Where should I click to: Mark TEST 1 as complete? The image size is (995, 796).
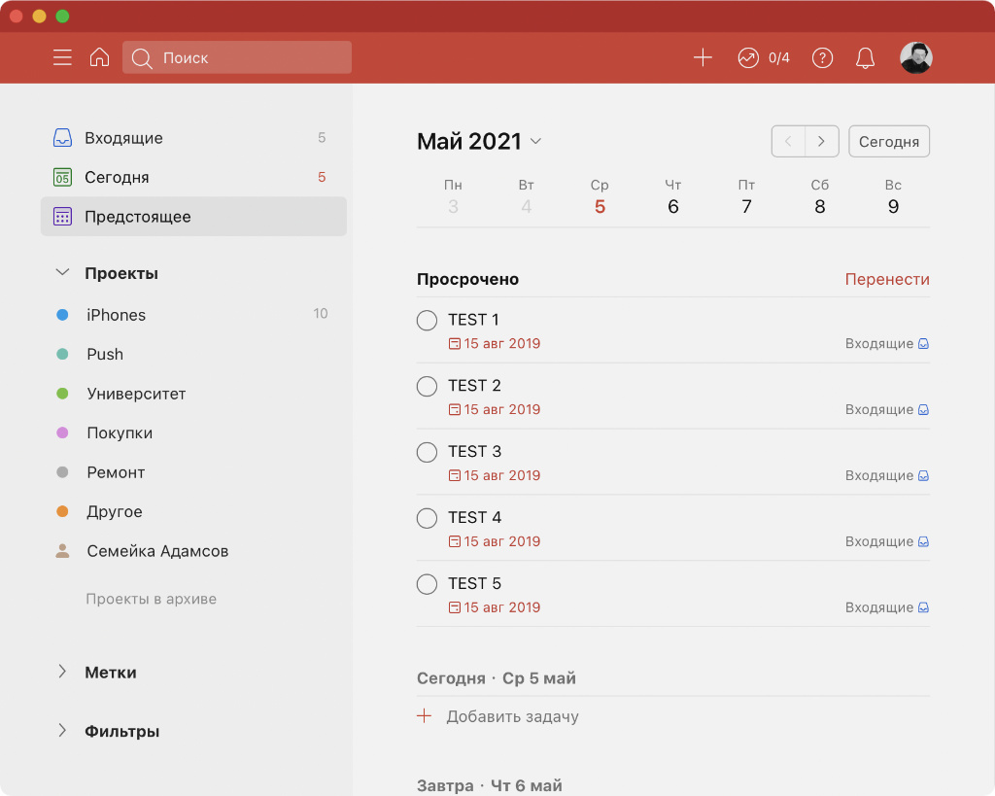coord(428,321)
